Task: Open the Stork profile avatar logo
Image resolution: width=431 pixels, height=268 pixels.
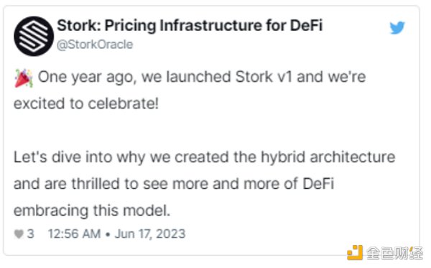Action: pos(34,36)
